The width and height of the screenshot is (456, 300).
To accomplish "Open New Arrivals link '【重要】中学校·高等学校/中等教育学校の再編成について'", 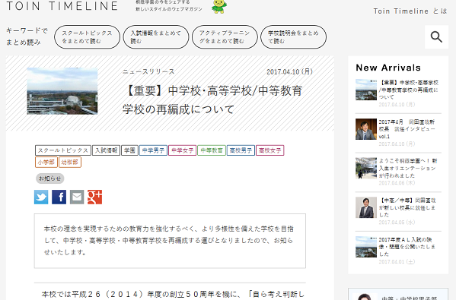I will click(409, 90).
